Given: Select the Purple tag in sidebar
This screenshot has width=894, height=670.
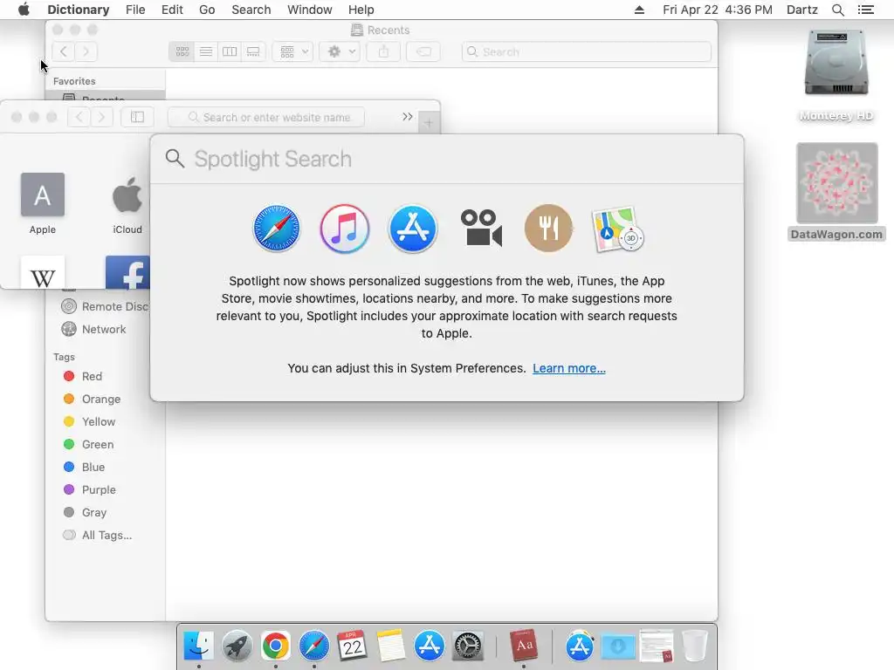Looking at the screenshot, I should tap(106, 490).
